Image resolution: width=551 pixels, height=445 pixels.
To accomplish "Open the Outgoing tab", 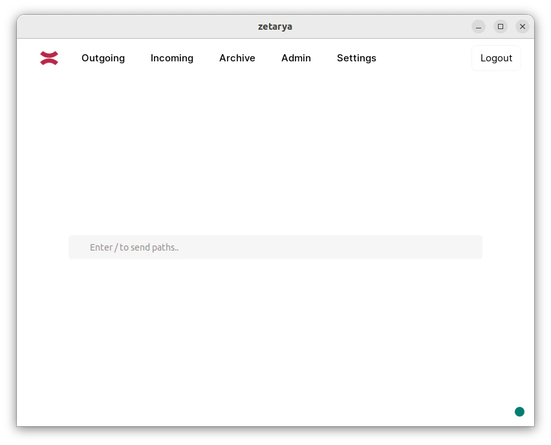I will point(103,58).
